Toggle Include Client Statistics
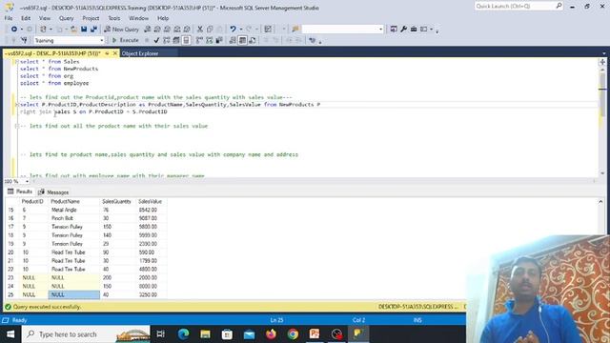Screen dimensions: 610x343 tap(219, 40)
